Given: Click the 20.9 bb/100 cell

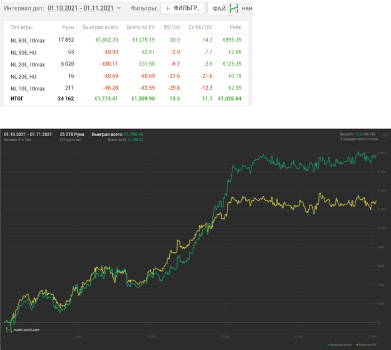Looking at the screenshot, I should pos(174,40).
